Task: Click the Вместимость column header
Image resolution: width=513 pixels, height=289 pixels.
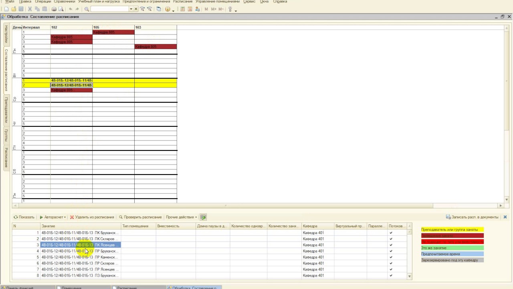Action: [176, 226]
